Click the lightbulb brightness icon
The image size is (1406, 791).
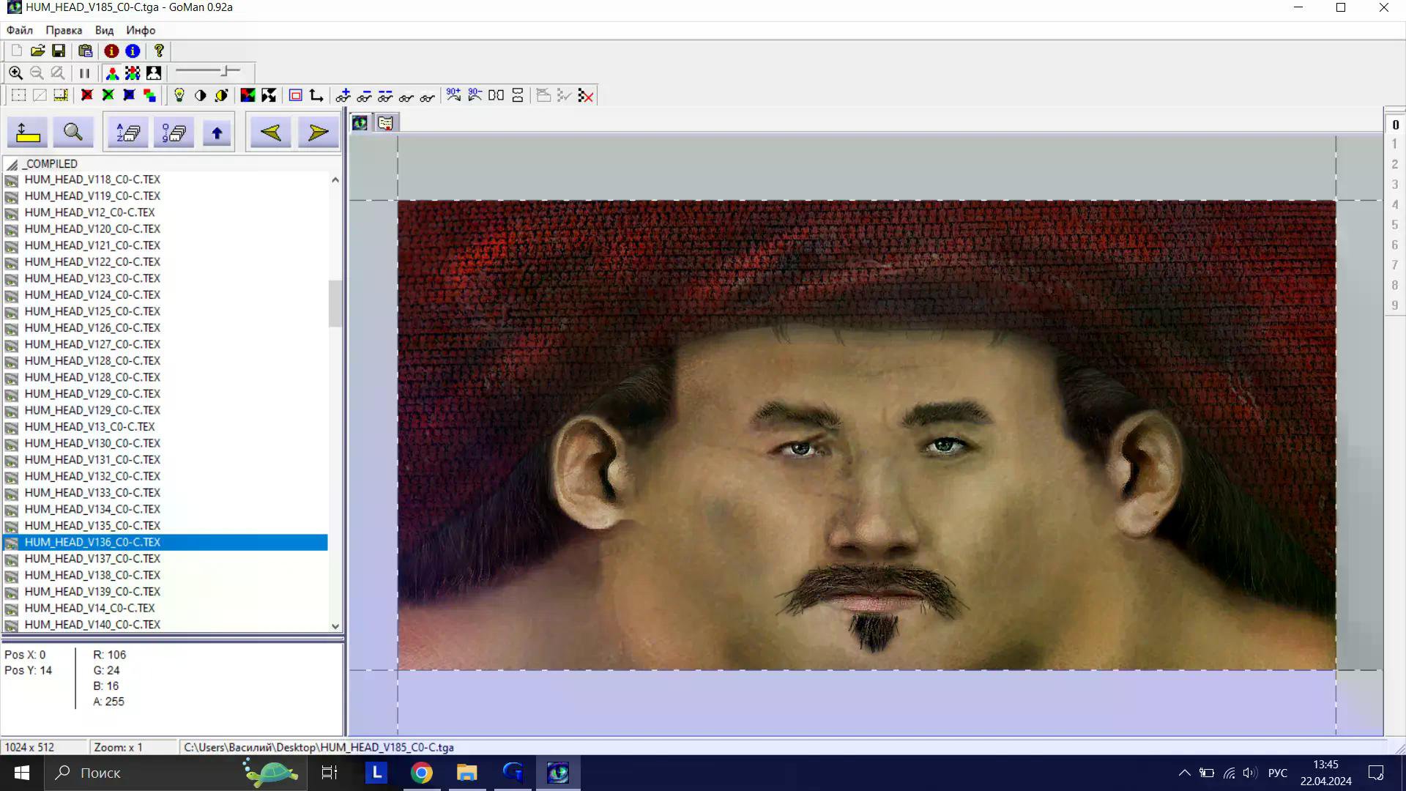(179, 95)
